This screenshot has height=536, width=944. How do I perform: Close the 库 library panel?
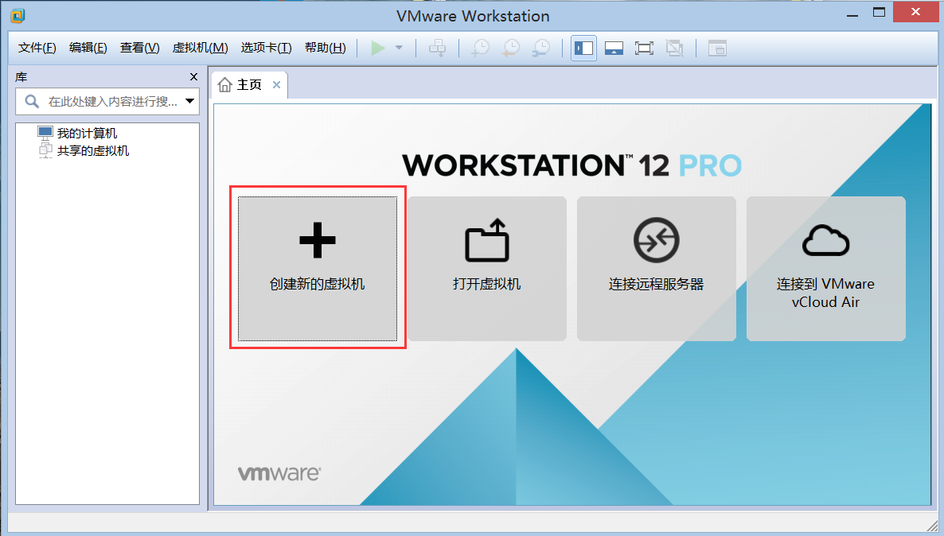pos(193,77)
